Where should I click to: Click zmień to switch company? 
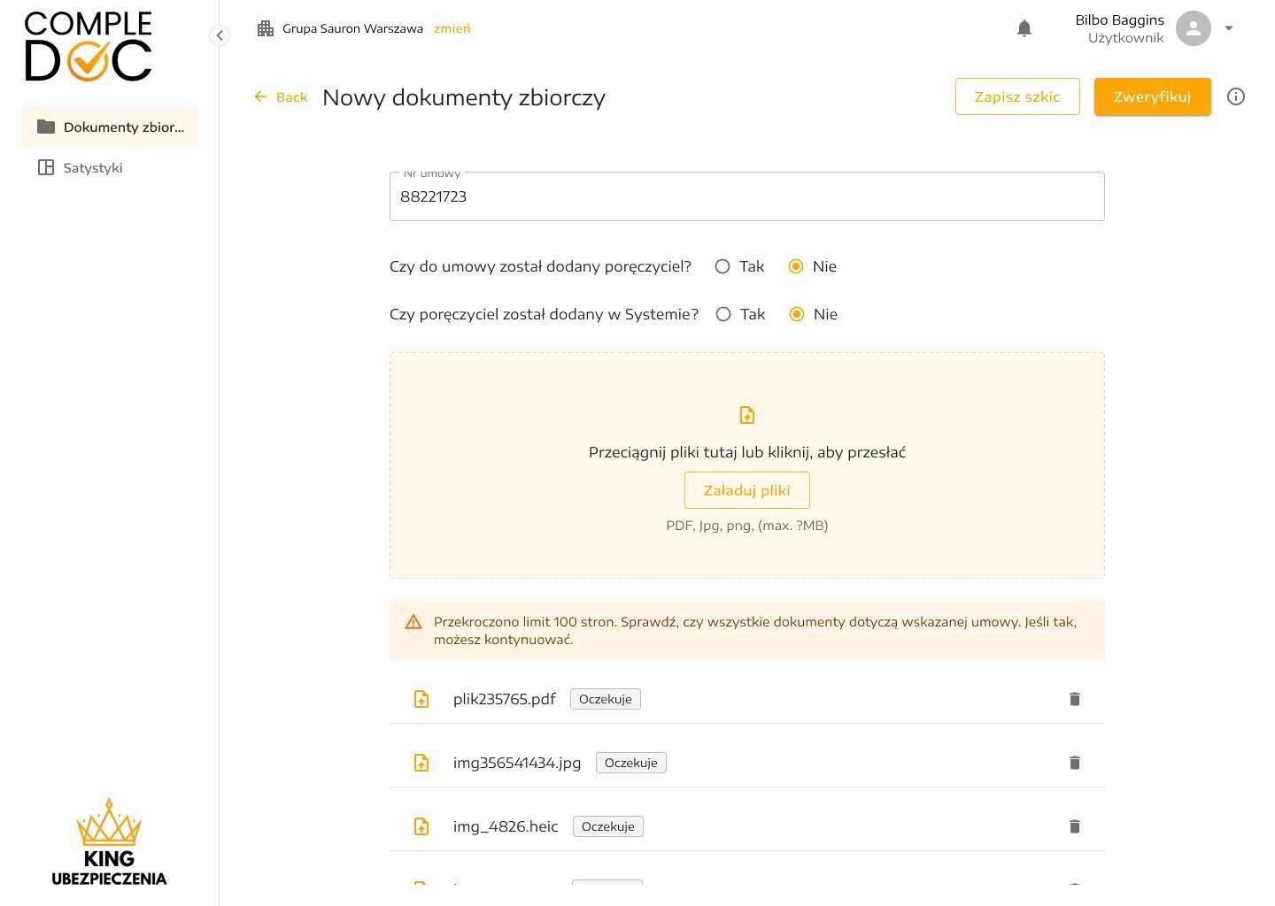coord(452,28)
